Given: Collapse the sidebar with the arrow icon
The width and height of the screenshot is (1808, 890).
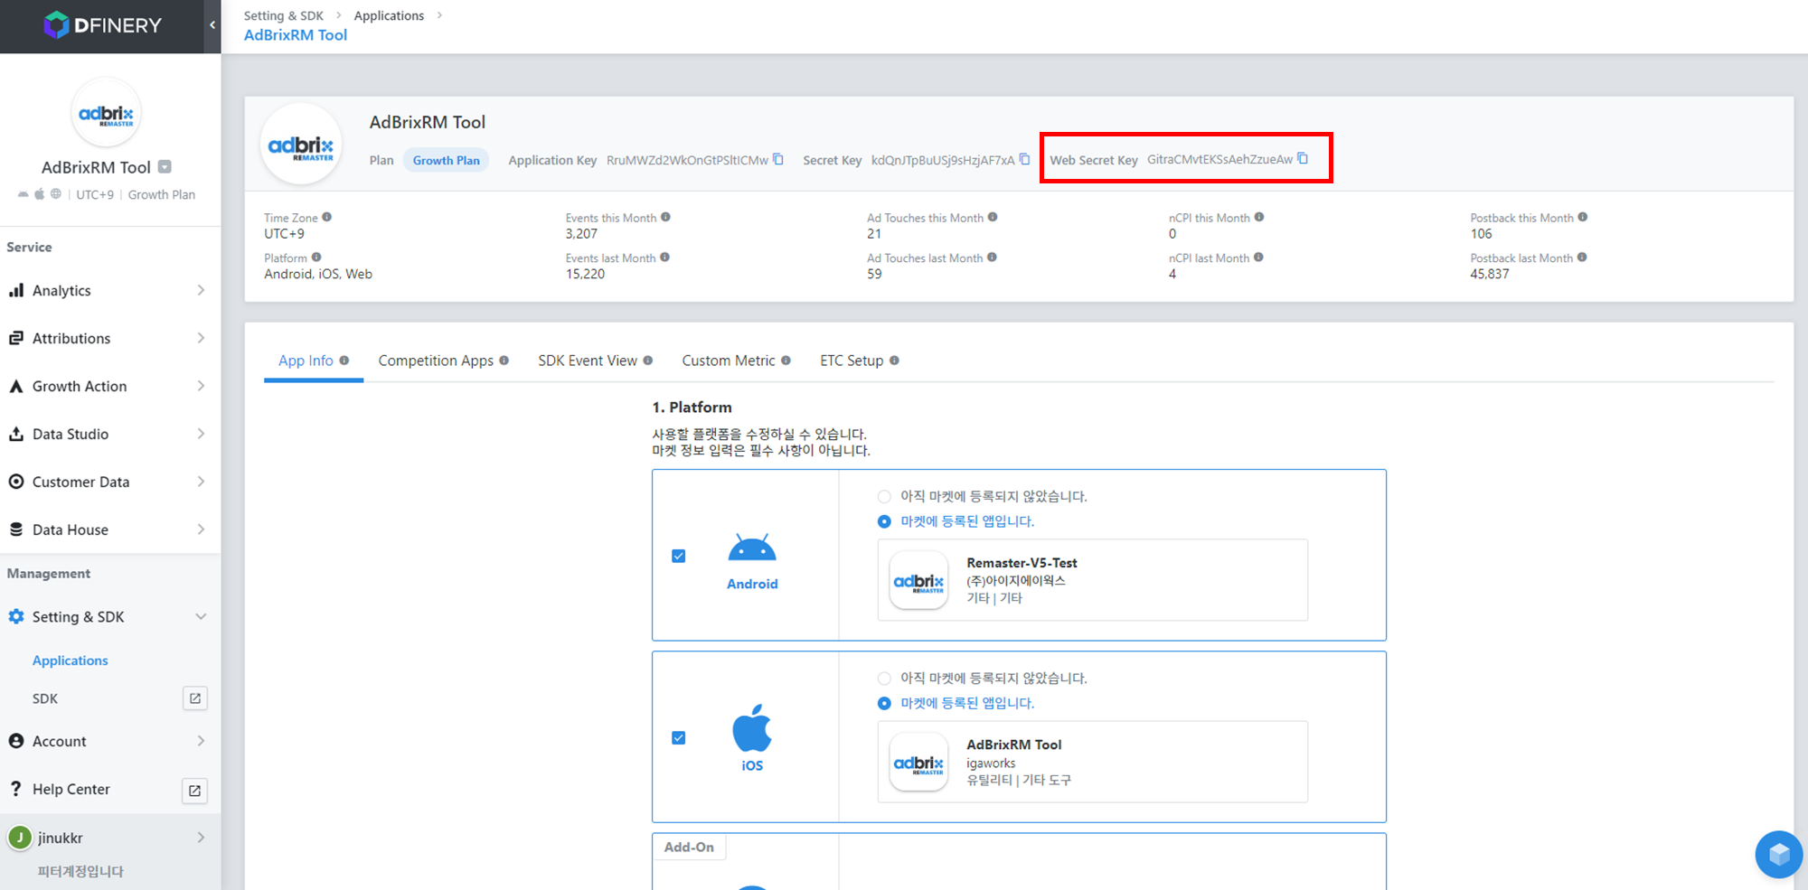Looking at the screenshot, I should (x=212, y=25).
